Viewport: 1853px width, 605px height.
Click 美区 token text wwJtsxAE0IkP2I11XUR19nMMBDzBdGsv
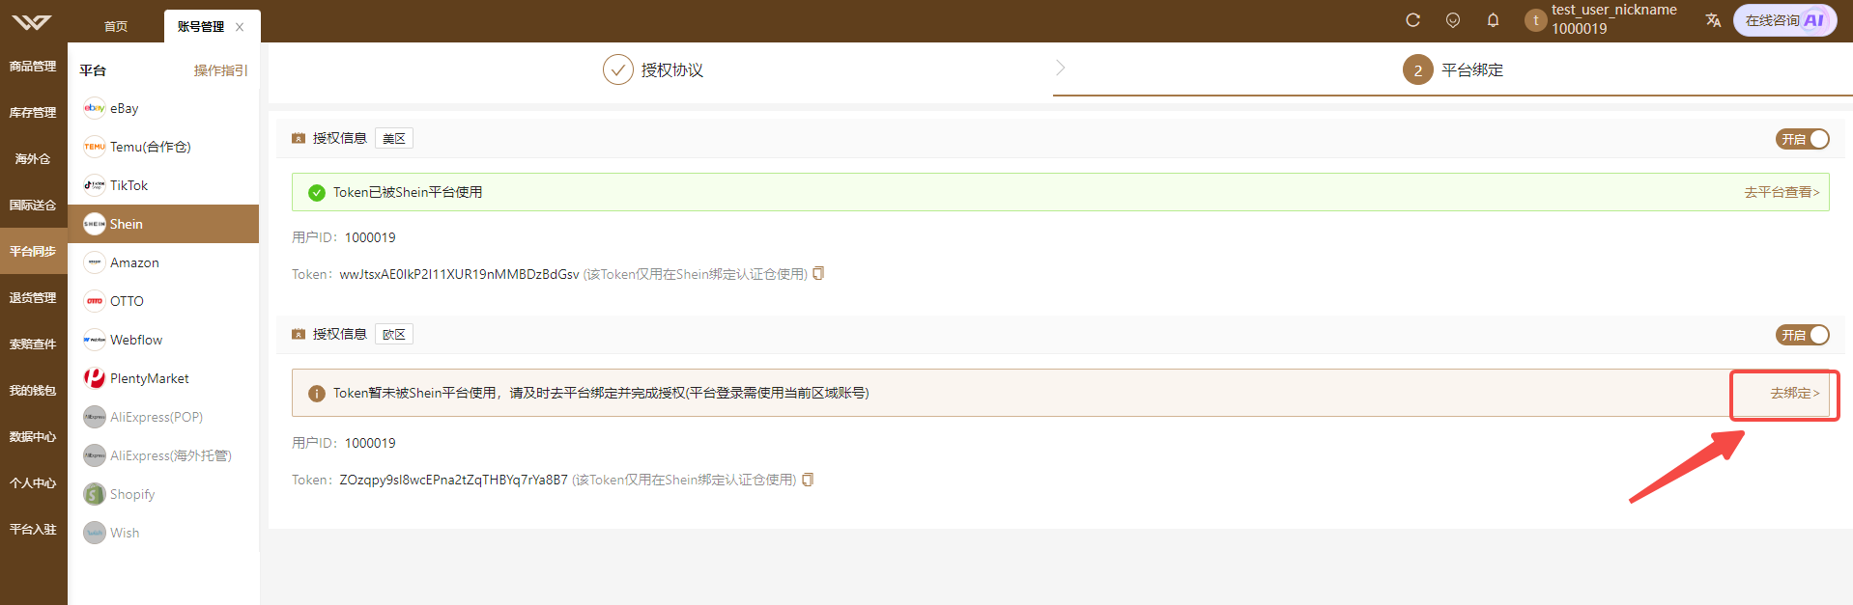pos(459,274)
